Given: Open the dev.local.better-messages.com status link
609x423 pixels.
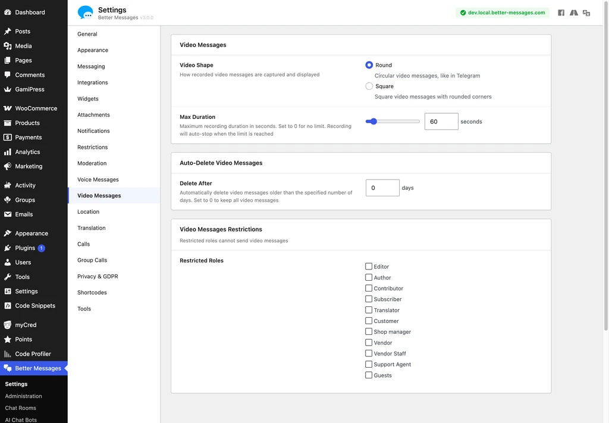Looking at the screenshot, I should [x=502, y=13].
